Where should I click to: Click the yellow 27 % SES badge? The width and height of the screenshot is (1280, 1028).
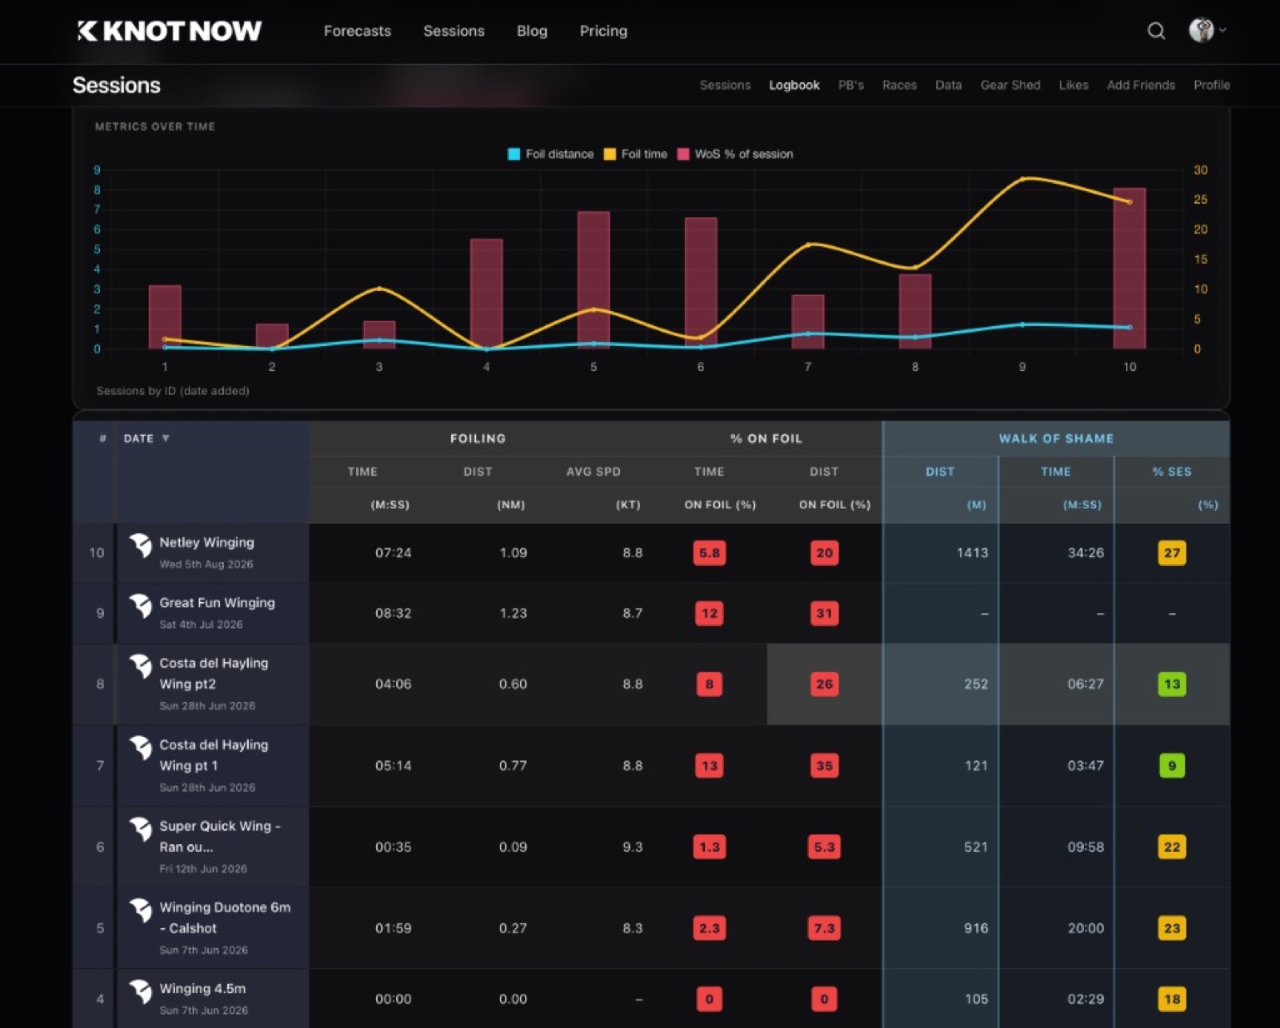coord(1172,553)
